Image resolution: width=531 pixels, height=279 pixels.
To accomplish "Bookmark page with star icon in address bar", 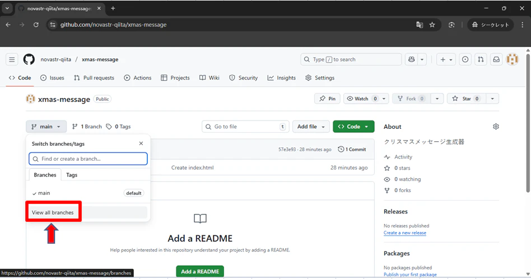I will 432,25.
